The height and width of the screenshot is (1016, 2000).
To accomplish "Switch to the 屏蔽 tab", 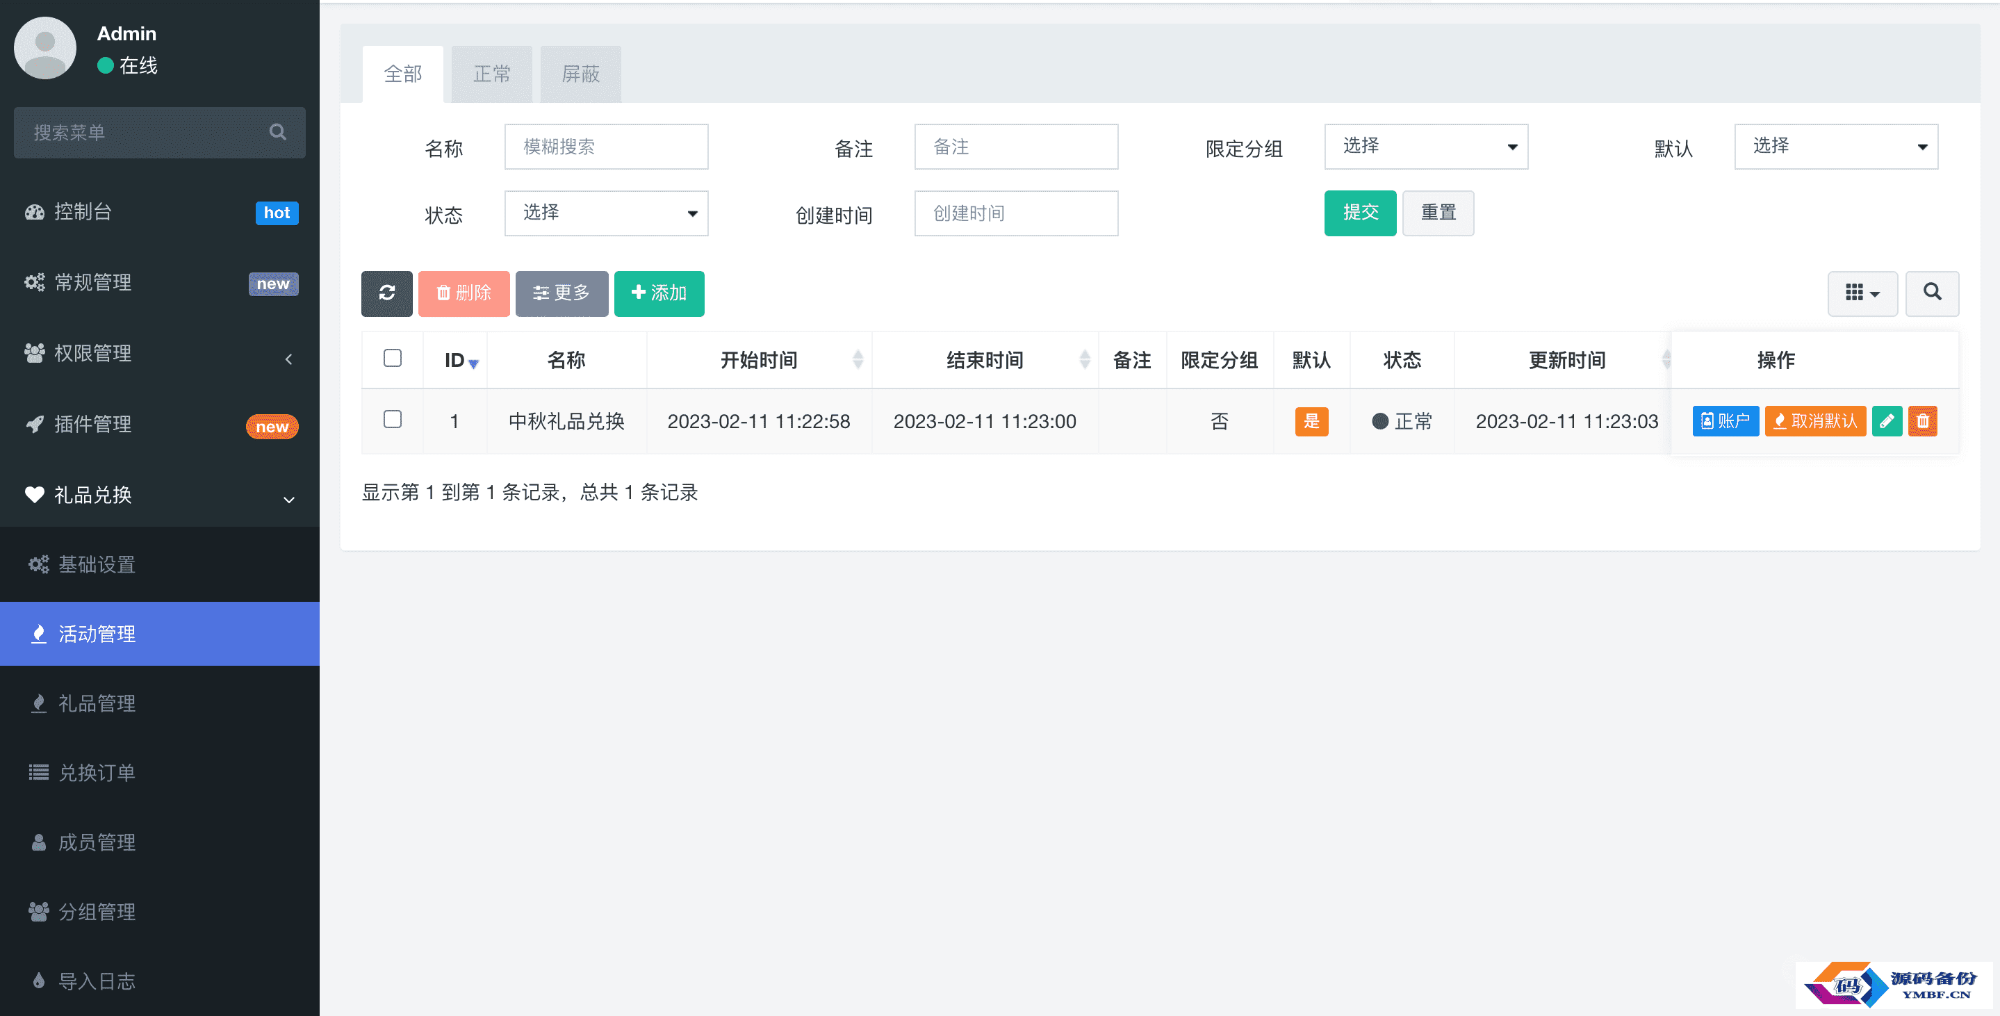I will point(581,74).
